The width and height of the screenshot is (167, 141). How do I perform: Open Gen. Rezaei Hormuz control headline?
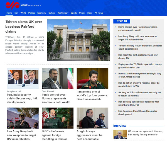[56, 98]
